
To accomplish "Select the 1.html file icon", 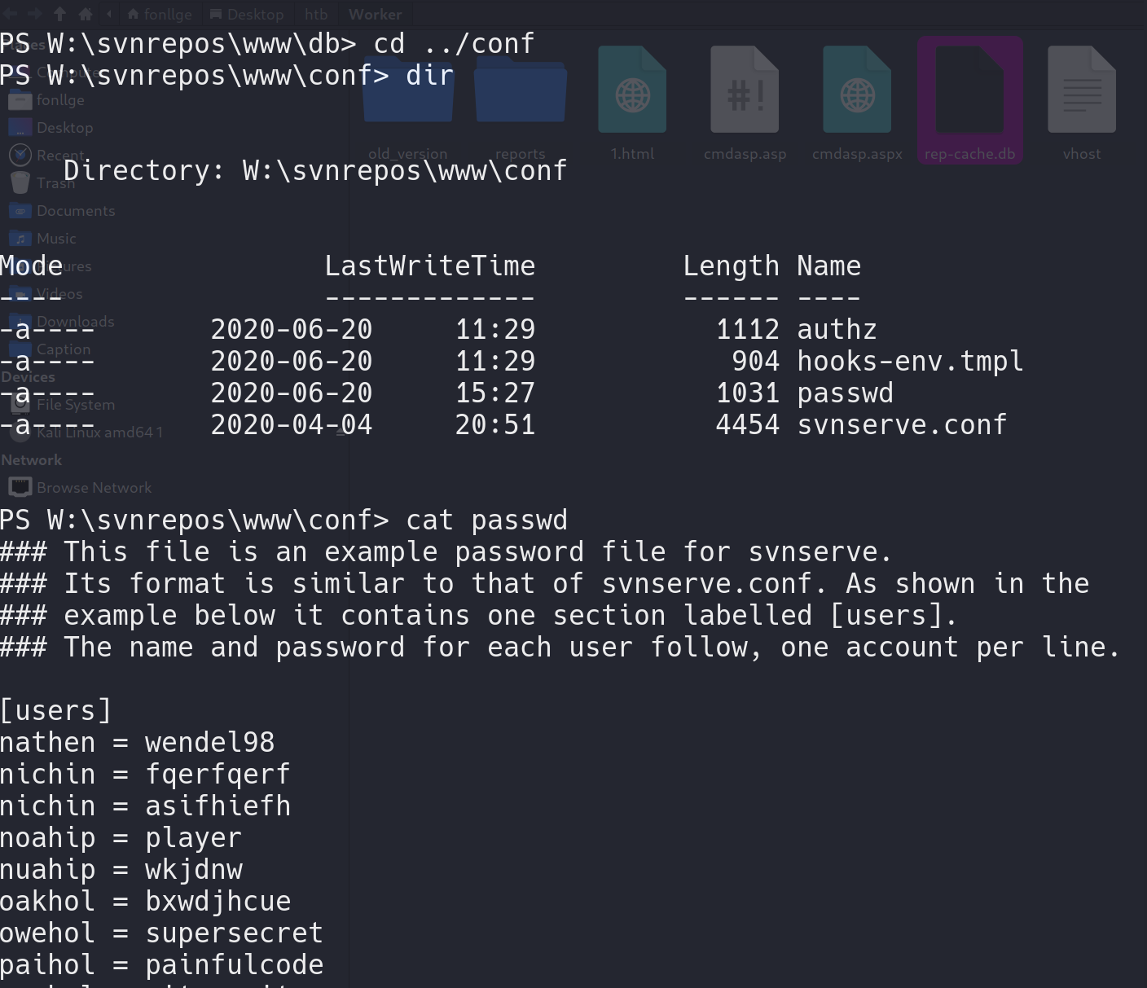I will (632, 90).
